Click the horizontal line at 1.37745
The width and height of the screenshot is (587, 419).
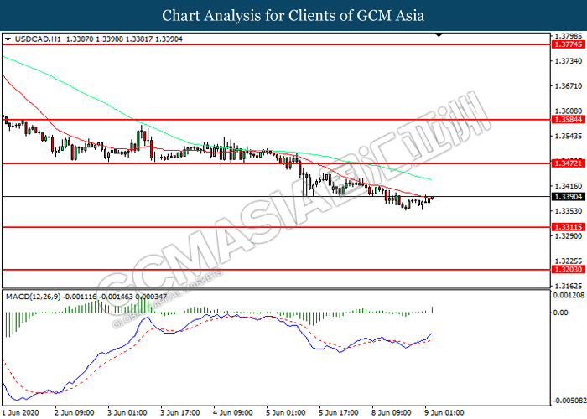point(276,44)
